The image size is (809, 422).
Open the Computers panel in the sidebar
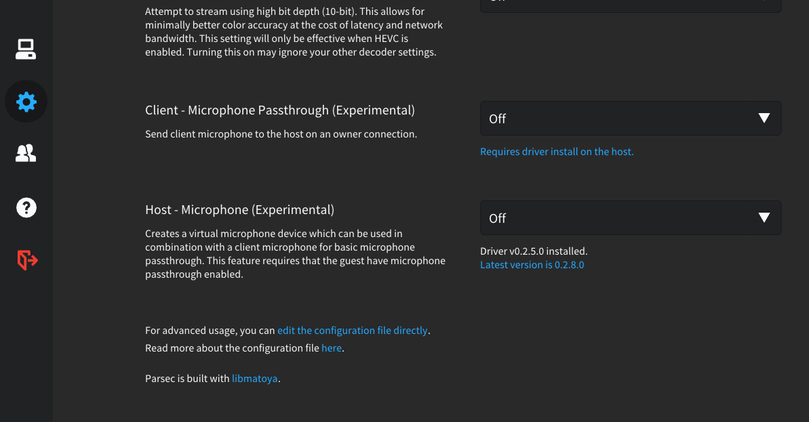(26, 47)
